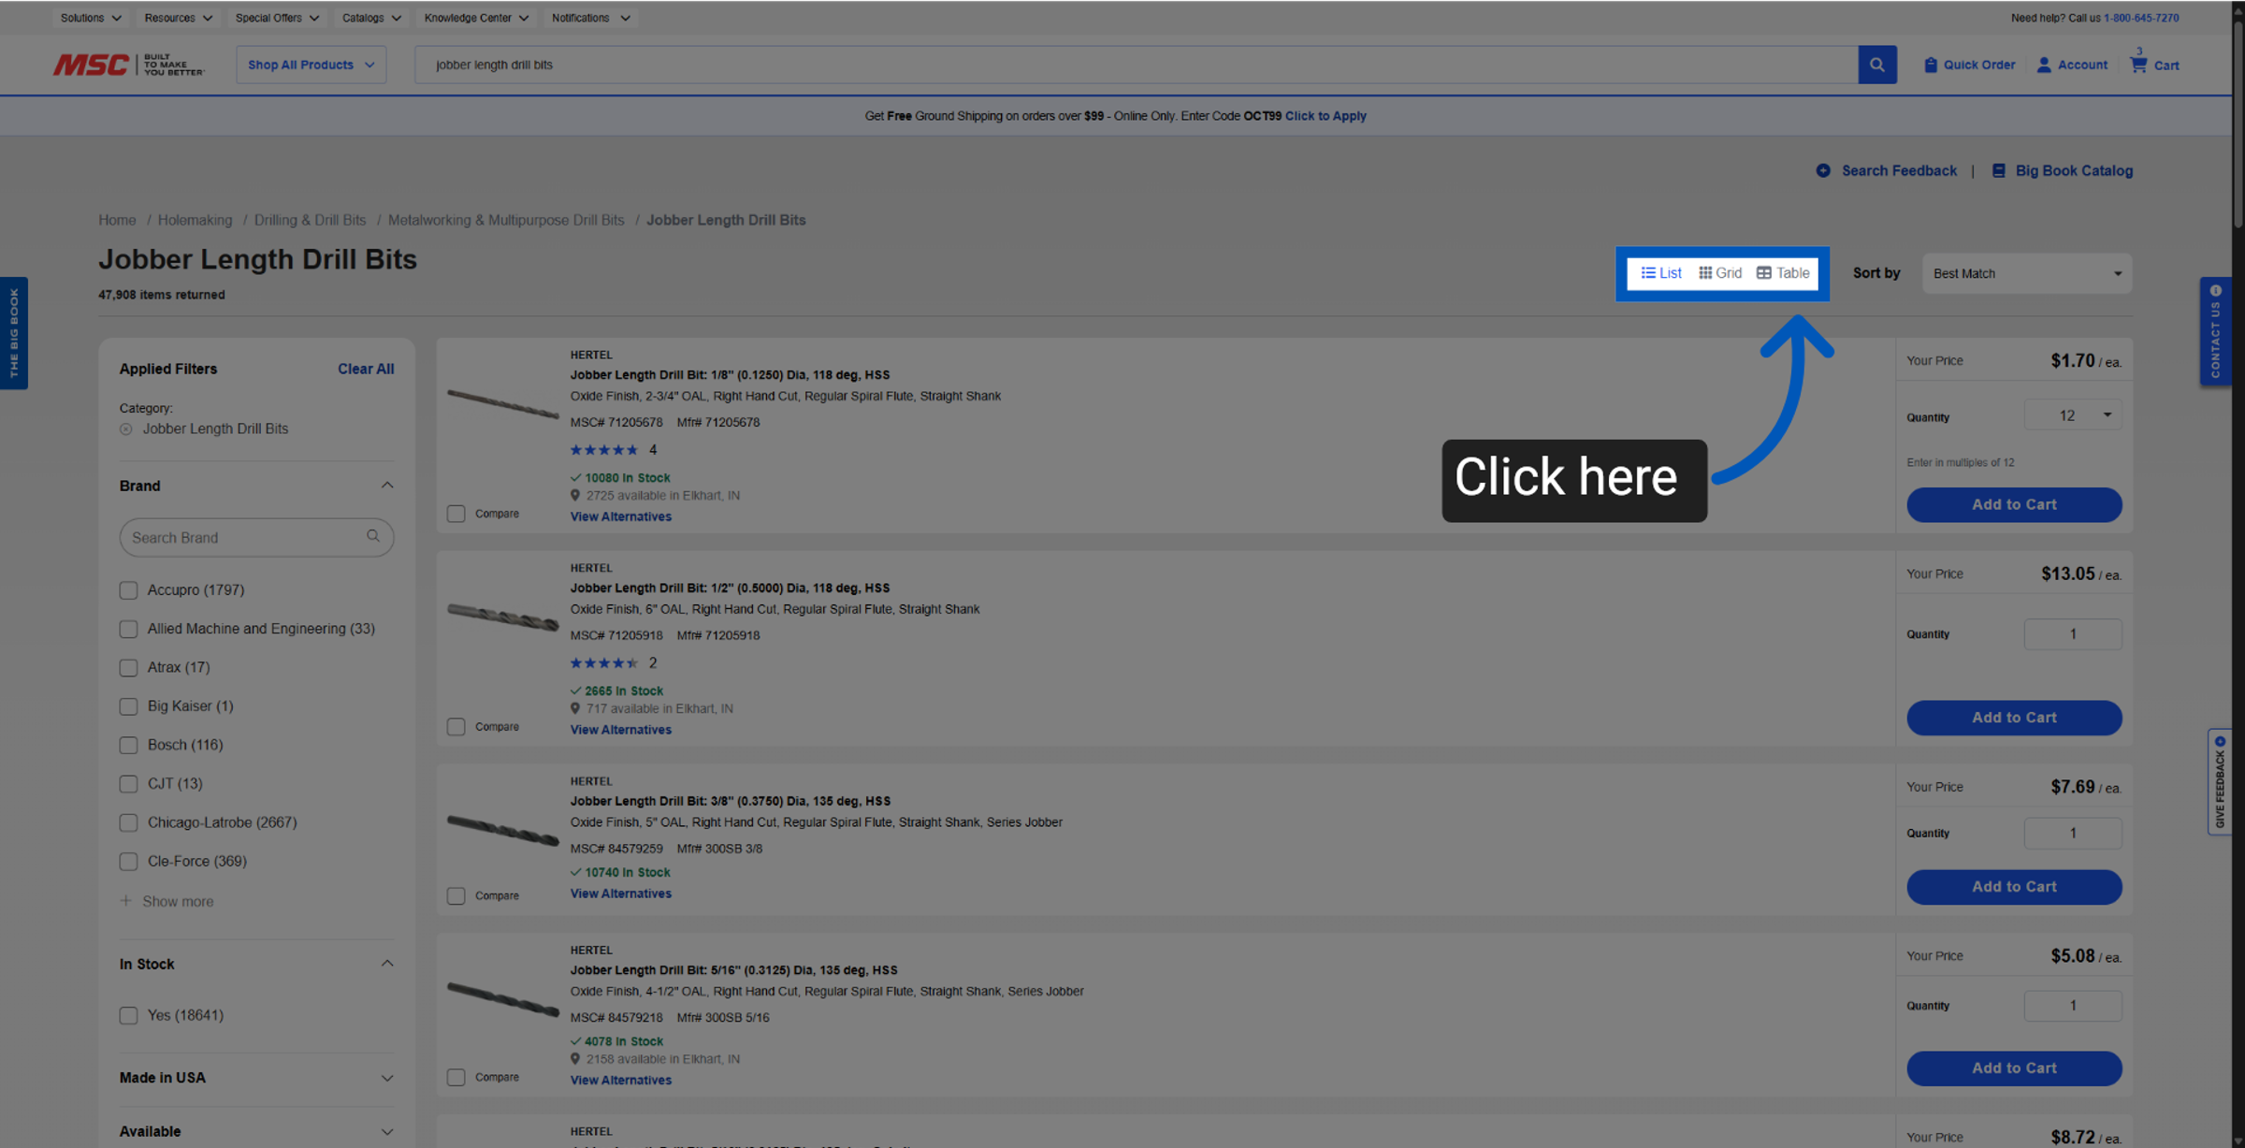
Task: Click the Click to Apply promo link
Action: (x=1325, y=116)
